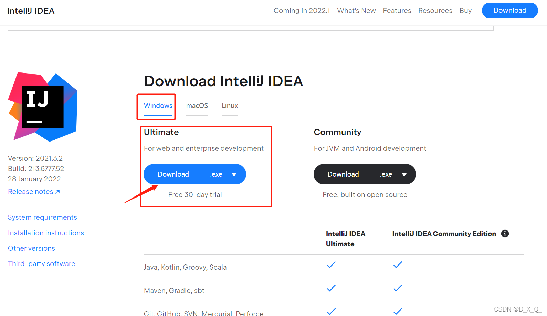Click the 'Build: 213.6777.52' text
Image resolution: width=547 pixels, height=316 pixels.
(x=36, y=169)
